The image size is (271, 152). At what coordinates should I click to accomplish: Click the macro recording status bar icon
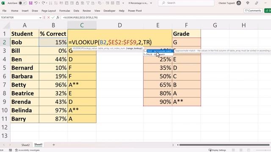[10, 150]
